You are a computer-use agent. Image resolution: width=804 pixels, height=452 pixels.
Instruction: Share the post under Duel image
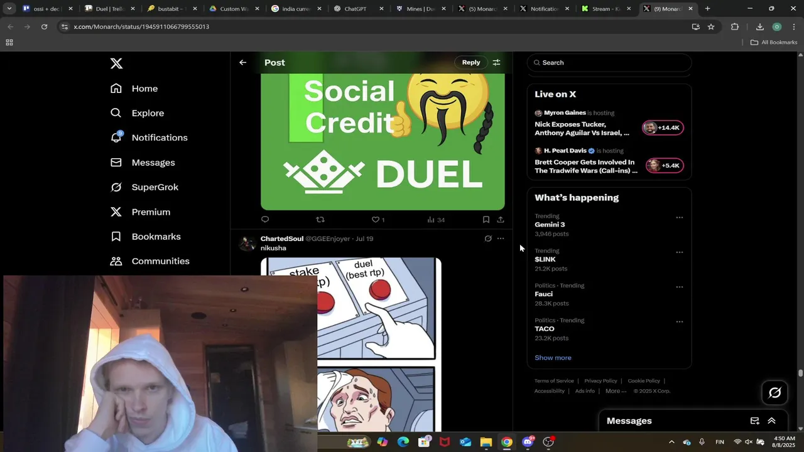501,220
